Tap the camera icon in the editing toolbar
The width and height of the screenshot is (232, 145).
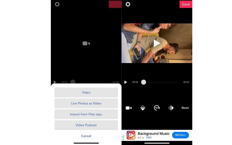[128, 108]
